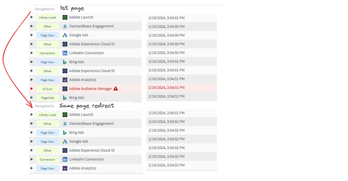Expand the Google Ads row logged at 3:54:52 PM
348x181 pixels.
32,141
